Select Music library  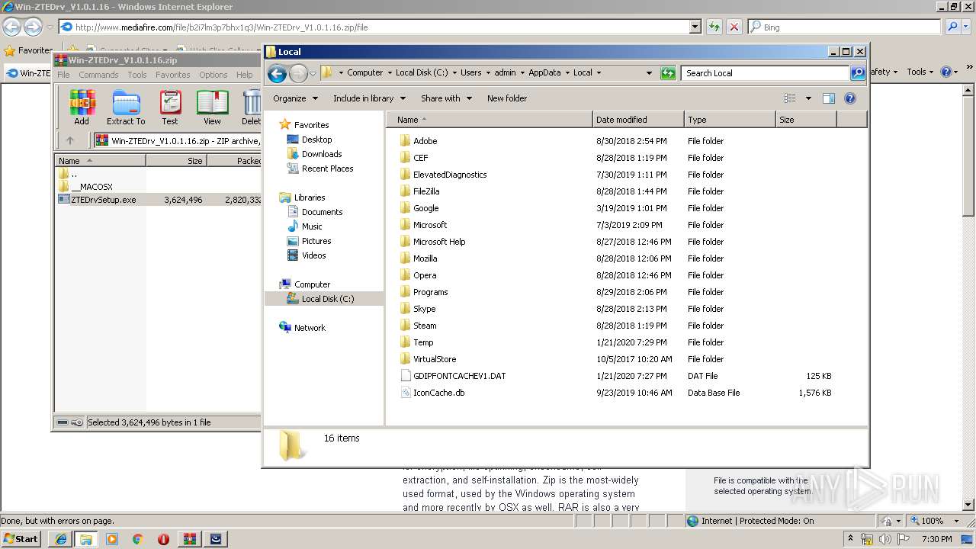coord(312,226)
